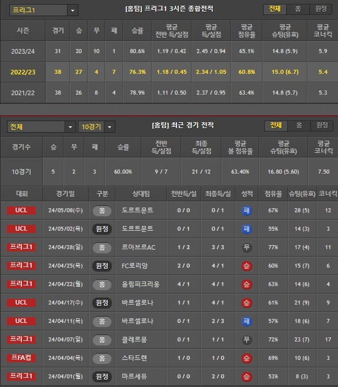Viewport: 338px width, 387px height.
Task: Click the 프리그1 badge for 24/04/28 match
Action: tap(21, 247)
